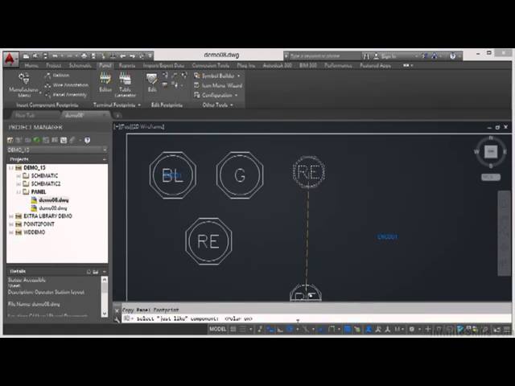Open the Icon Menu Wizard
Viewport: 515px width, 386px height.
coord(218,85)
